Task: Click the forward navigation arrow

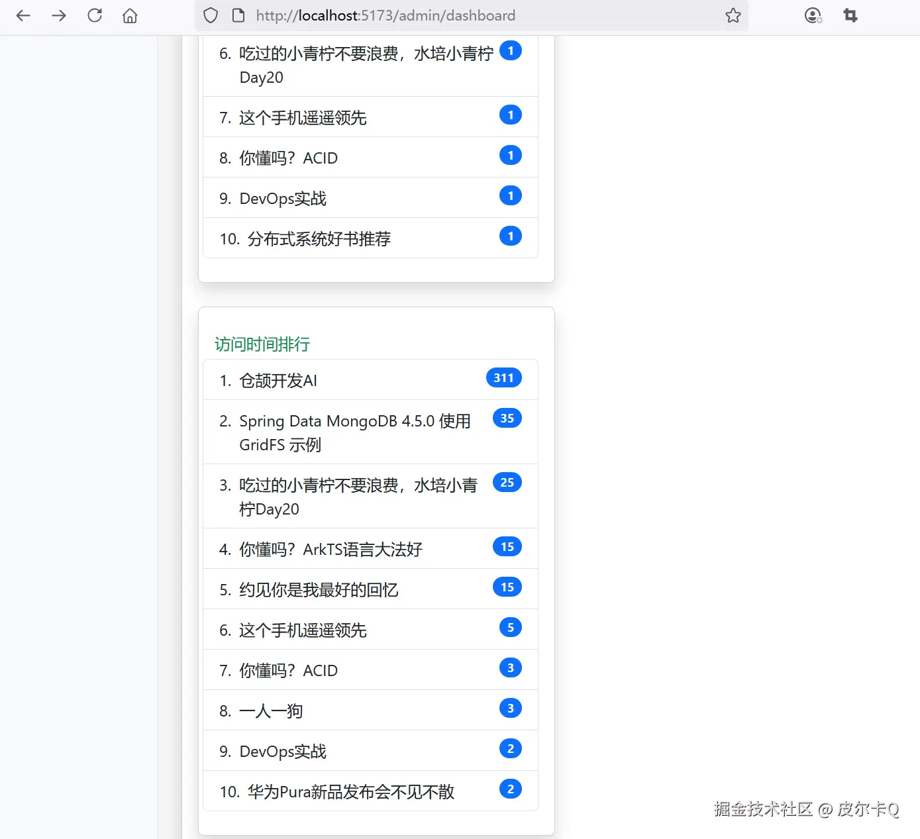Action: pyautogui.click(x=58, y=15)
